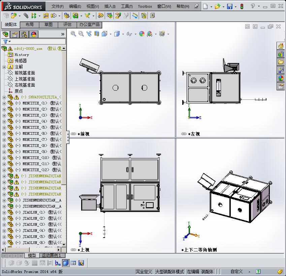Collapse the FeatureManager panel via side handle

(x=68, y=137)
